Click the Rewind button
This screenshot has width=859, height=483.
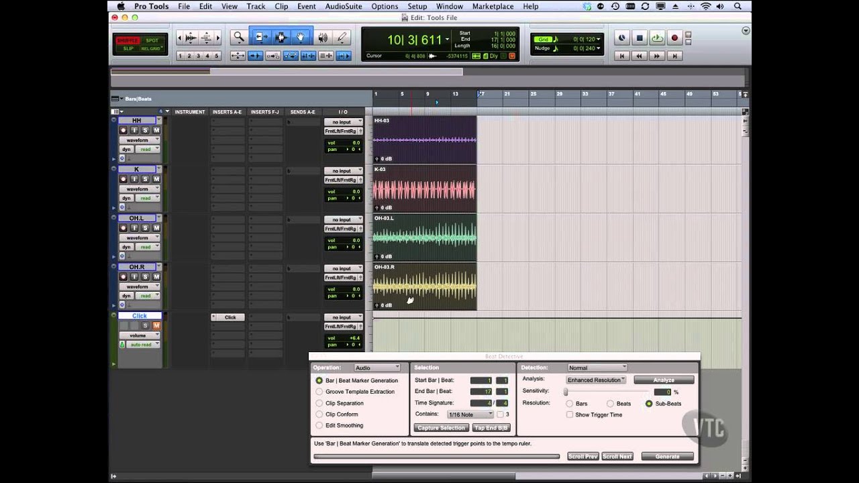(640, 56)
